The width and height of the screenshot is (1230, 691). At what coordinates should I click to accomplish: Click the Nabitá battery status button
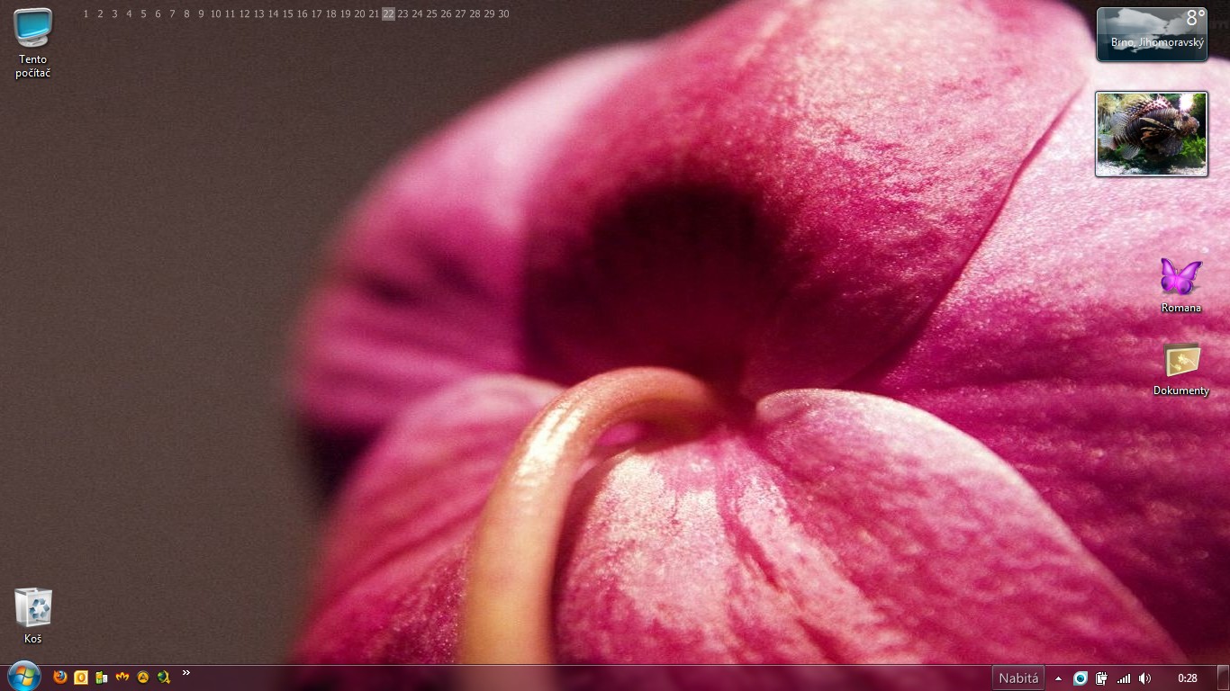pos(1018,678)
